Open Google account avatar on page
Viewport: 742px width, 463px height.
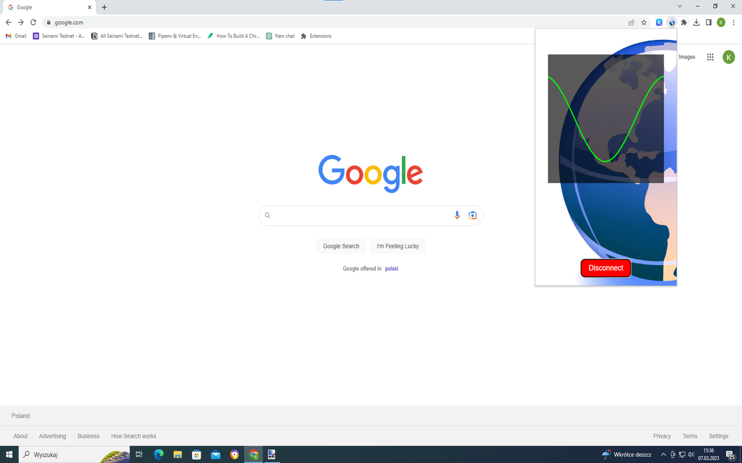(x=729, y=57)
